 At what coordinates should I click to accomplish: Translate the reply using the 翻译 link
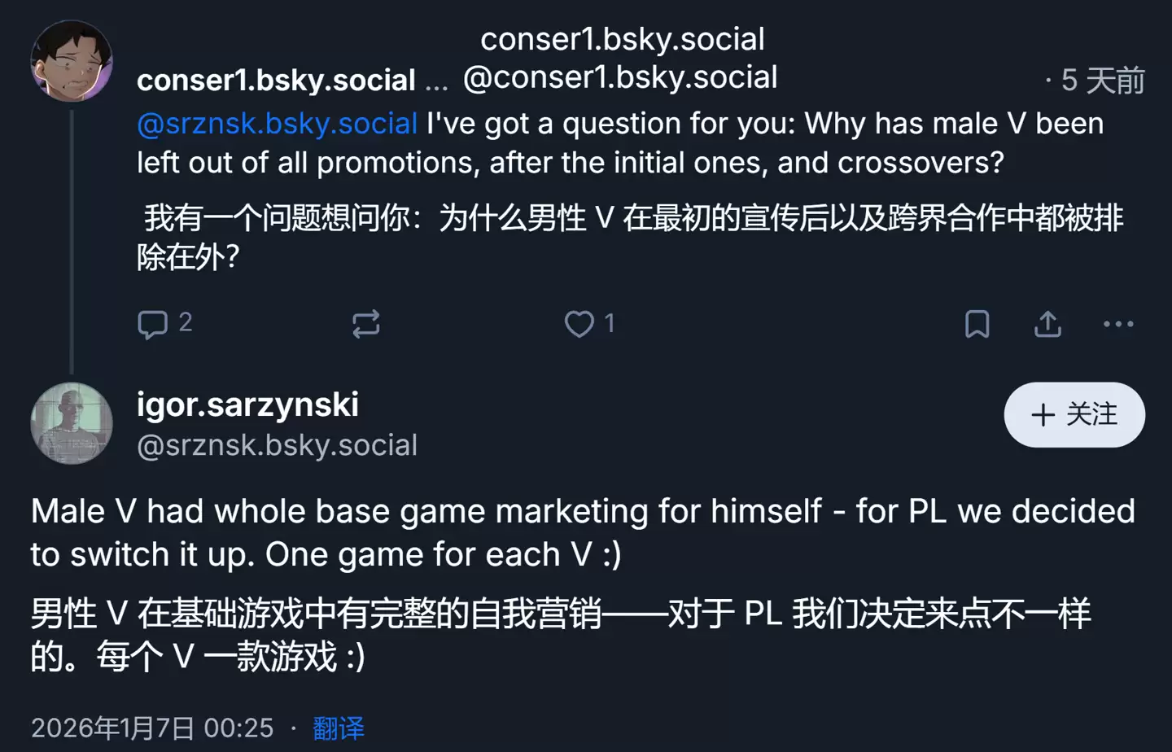(337, 728)
